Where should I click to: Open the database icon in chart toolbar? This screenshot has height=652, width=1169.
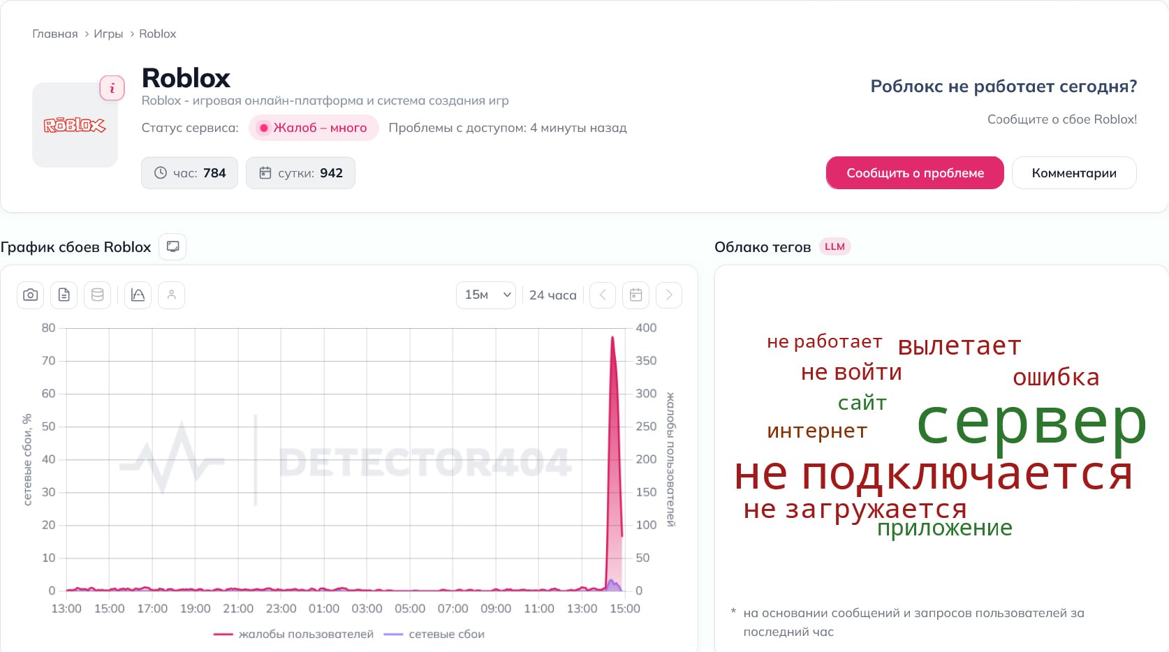[97, 295]
